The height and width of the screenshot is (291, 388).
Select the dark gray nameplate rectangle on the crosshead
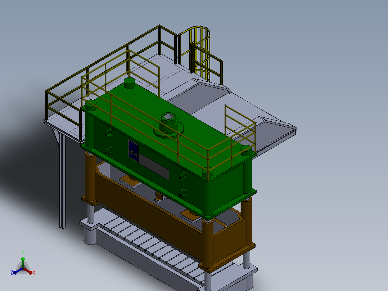click(x=153, y=166)
